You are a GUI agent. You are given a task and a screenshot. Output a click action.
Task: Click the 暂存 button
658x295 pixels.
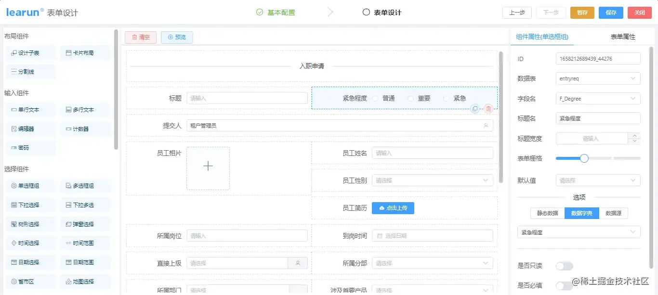(582, 13)
